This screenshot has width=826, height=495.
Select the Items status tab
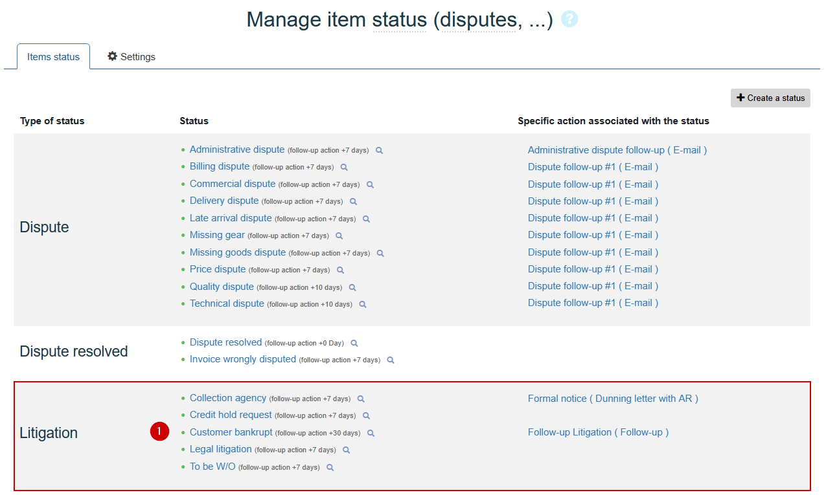click(53, 57)
